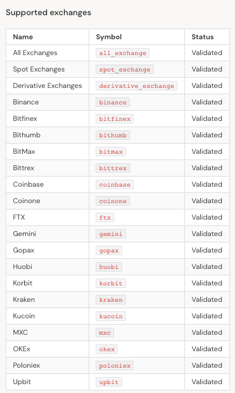Select the korbit symbol code
This screenshot has height=393, width=235.
[x=111, y=284]
